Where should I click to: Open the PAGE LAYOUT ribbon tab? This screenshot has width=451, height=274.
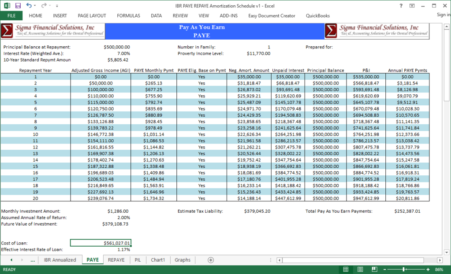[92, 15]
